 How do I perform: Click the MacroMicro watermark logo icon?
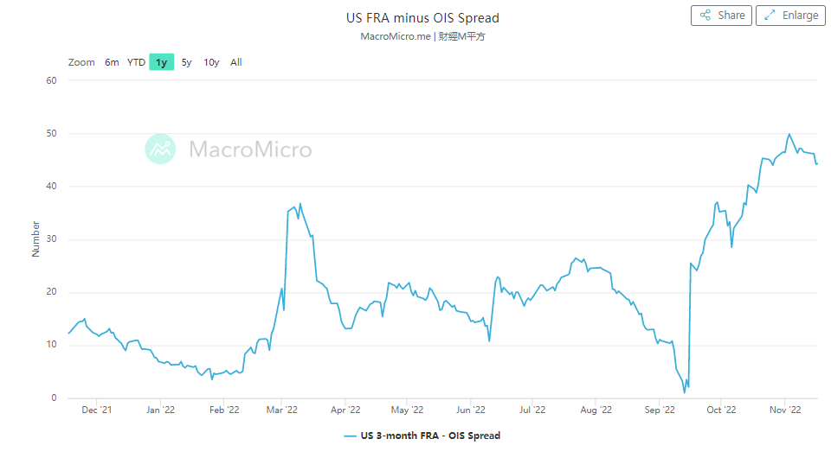click(x=160, y=149)
